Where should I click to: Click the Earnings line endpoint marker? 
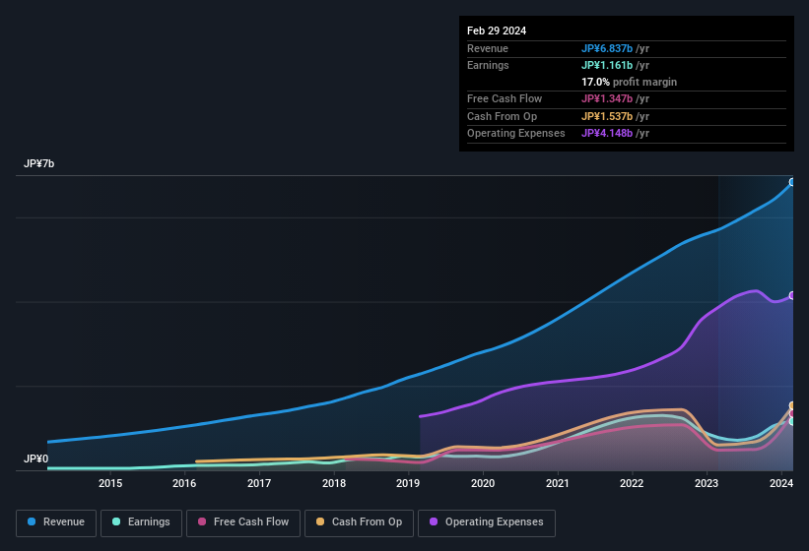point(792,422)
